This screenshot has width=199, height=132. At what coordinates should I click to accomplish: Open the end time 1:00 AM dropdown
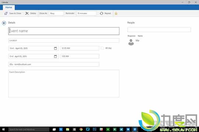80,56
